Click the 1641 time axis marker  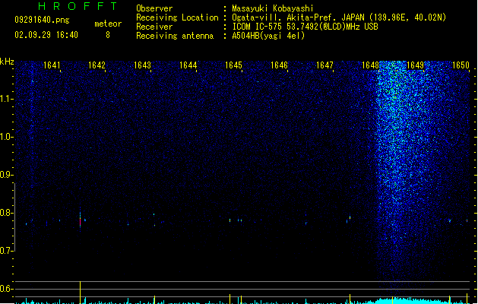(x=52, y=65)
